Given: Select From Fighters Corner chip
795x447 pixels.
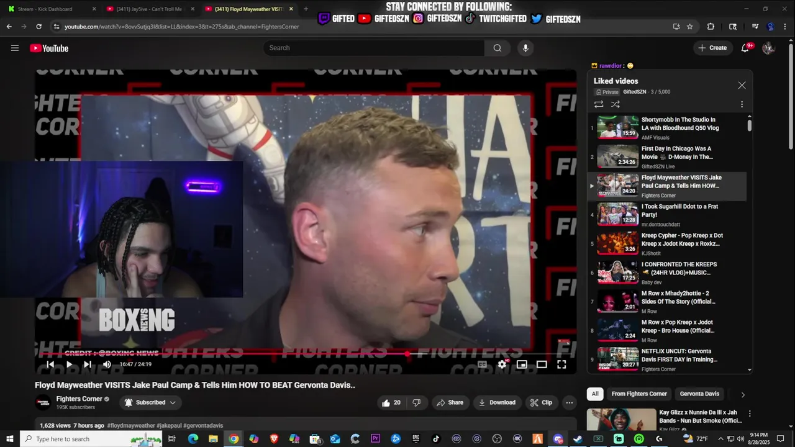Looking at the screenshot, I should point(639,394).
